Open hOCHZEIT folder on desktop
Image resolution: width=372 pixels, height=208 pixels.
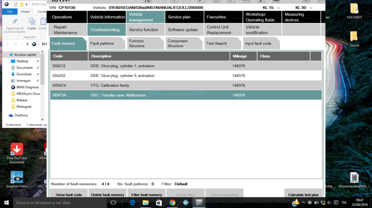click(x=354, y=11)
